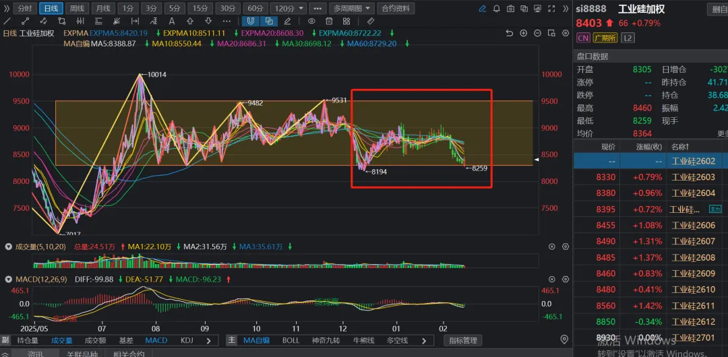Choose the fan lines drawing tool
728x357 pixels.
tap(117, 21)
